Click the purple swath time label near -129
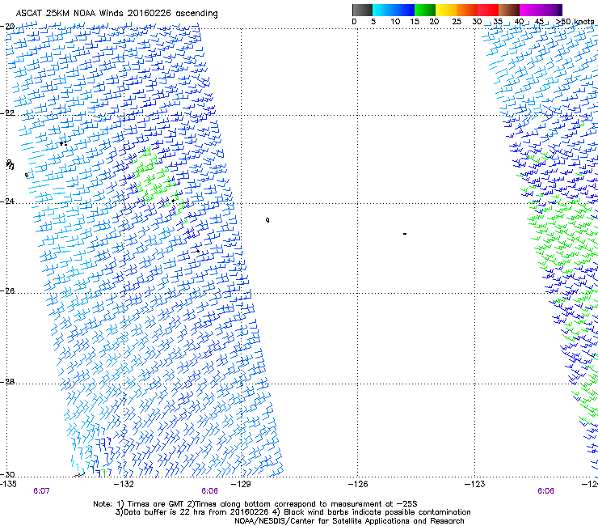598x526 pixels. click(x=210, y=491)
